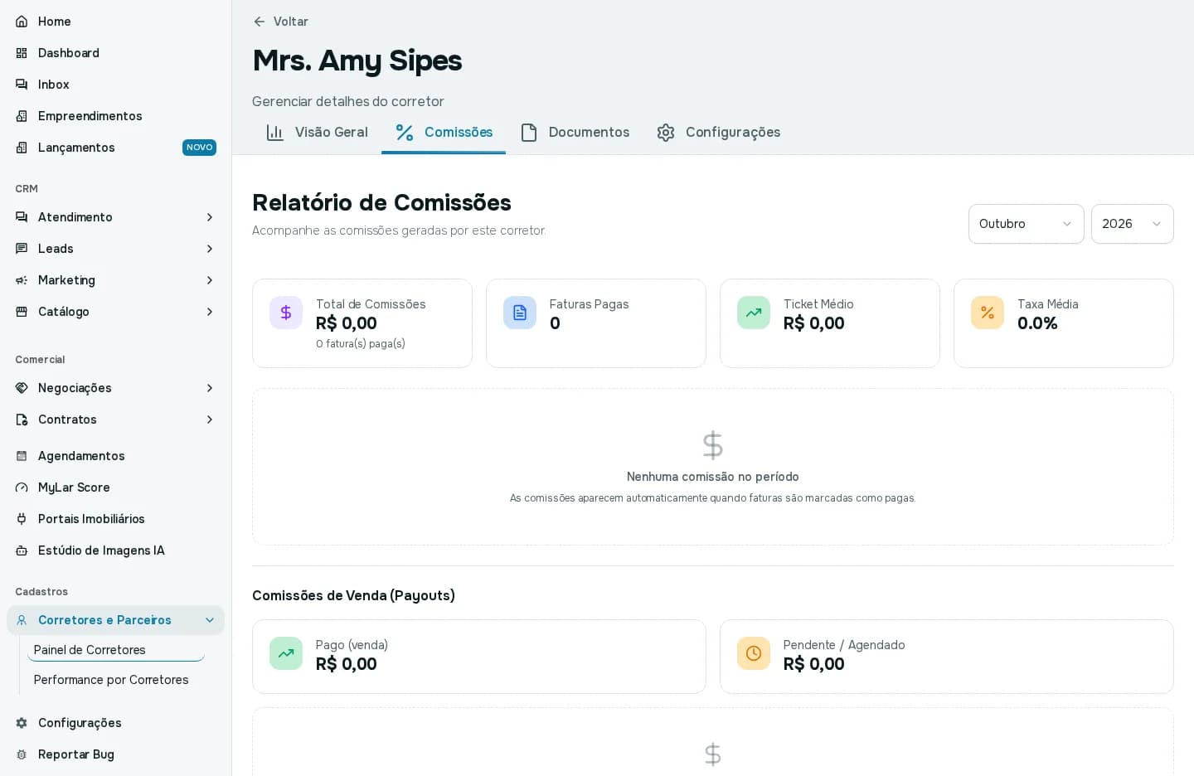Click the NOVO badge beside Lançamentos

(x=199, y=148)
